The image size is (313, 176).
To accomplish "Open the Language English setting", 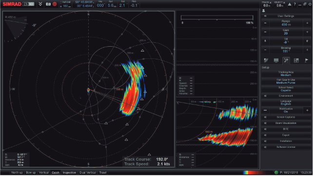I will click(286, 103).
